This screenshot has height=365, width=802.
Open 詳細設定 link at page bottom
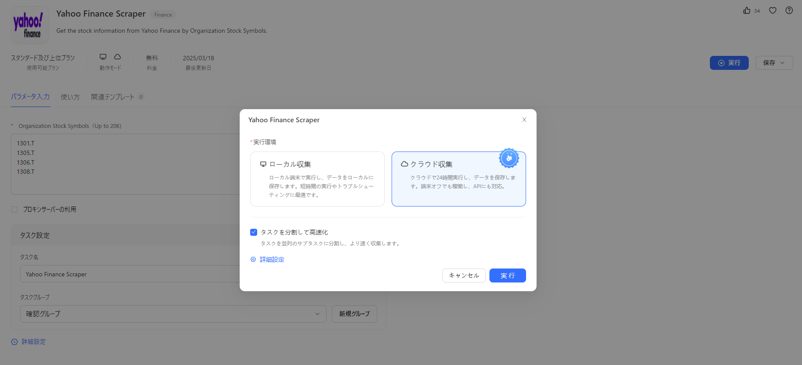click(x=34, y=342)
